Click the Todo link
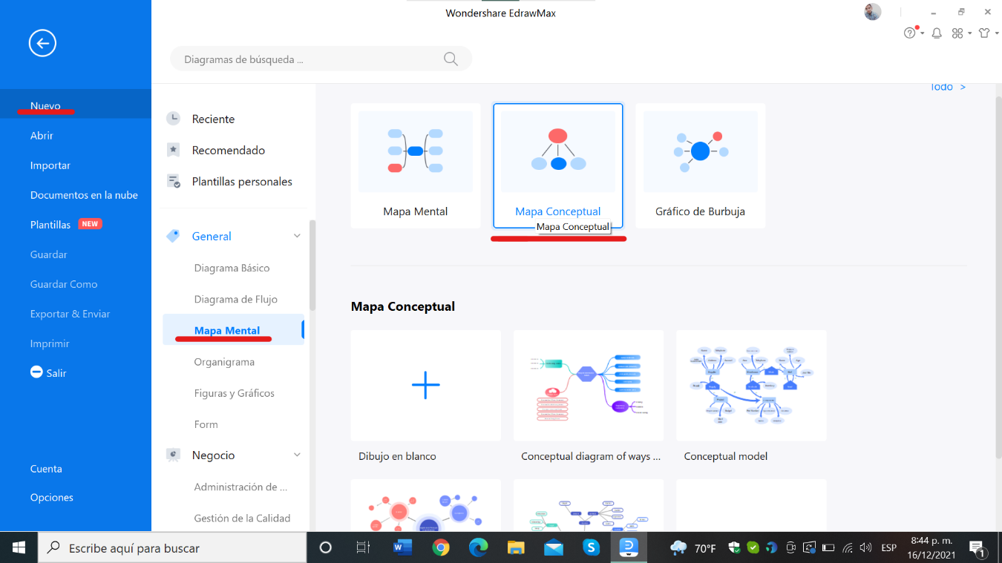Viewport: 1002px width, 563px height. coord(948,87)
